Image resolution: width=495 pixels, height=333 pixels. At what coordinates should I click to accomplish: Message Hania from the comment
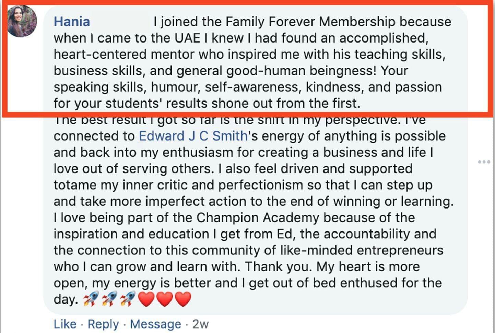click(x=155, y=324)
